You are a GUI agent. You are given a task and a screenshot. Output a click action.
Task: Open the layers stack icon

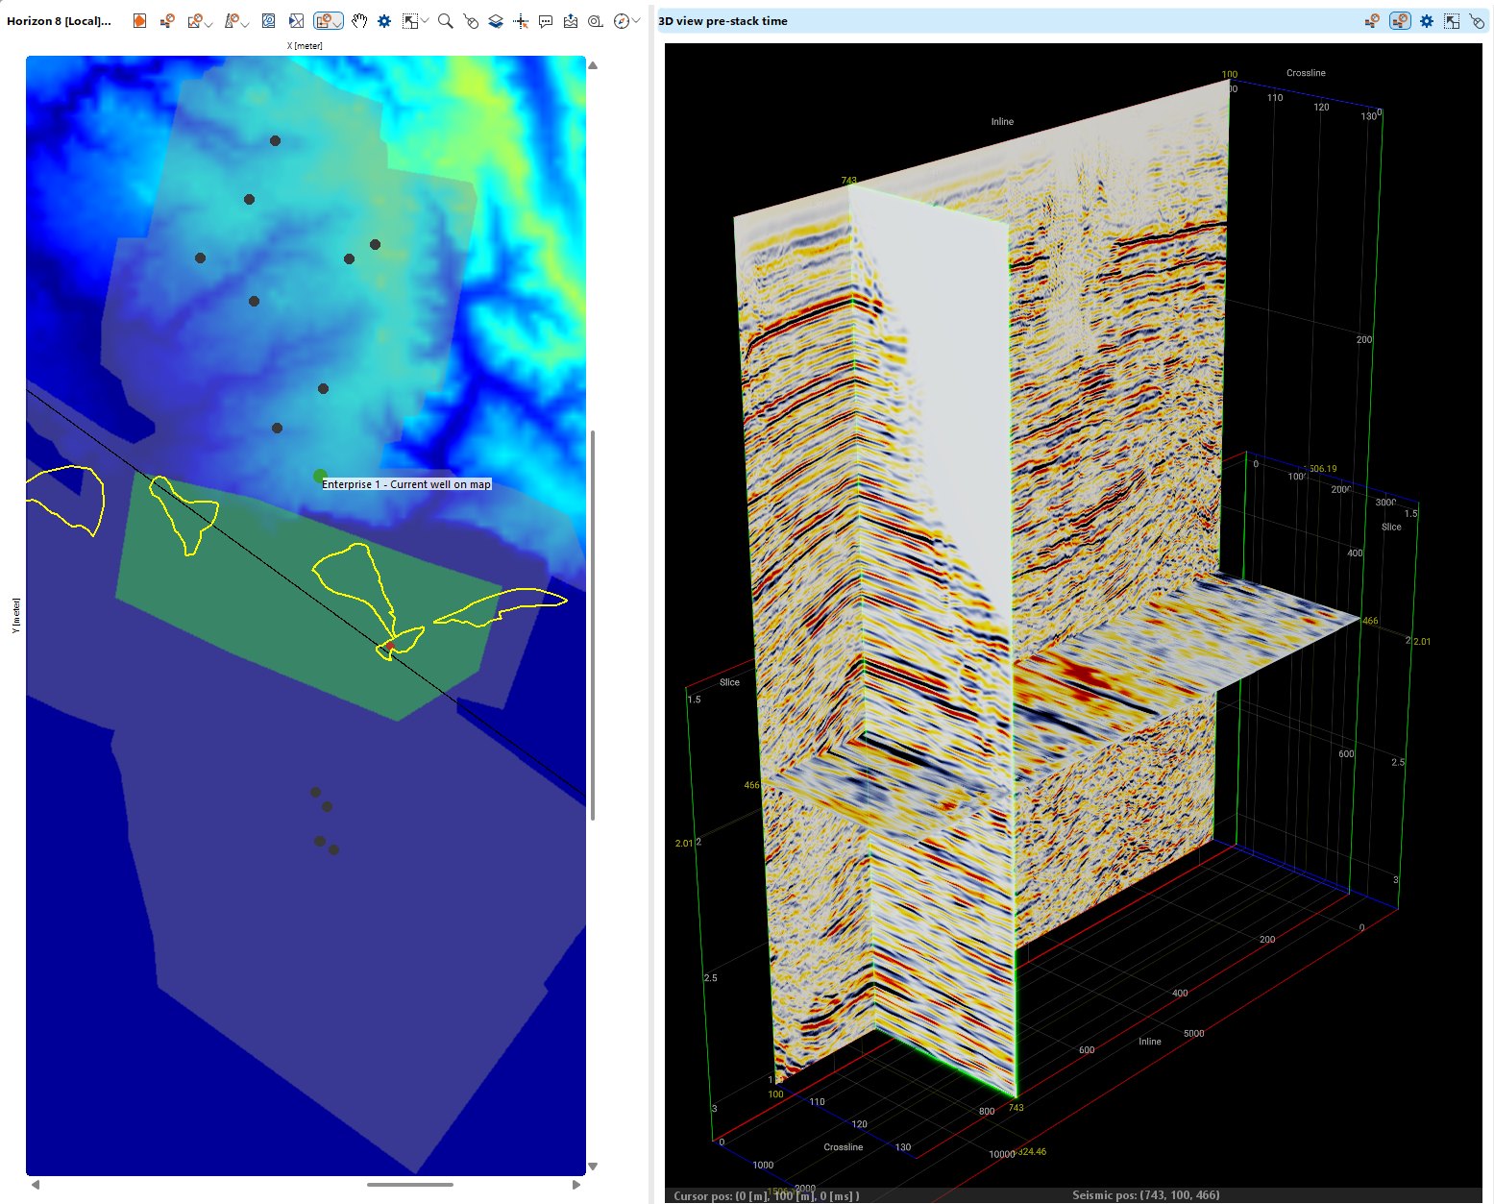(496, 21)
